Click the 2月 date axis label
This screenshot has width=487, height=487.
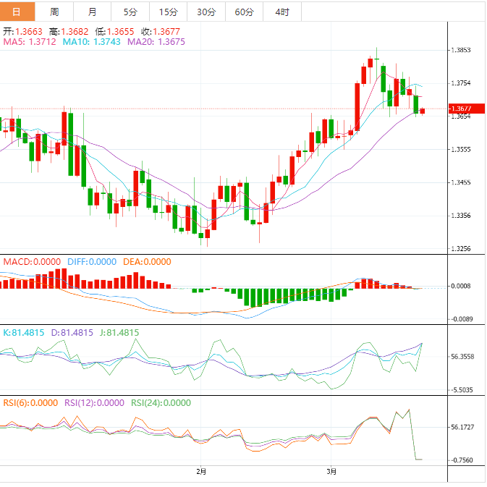[201, 472]
